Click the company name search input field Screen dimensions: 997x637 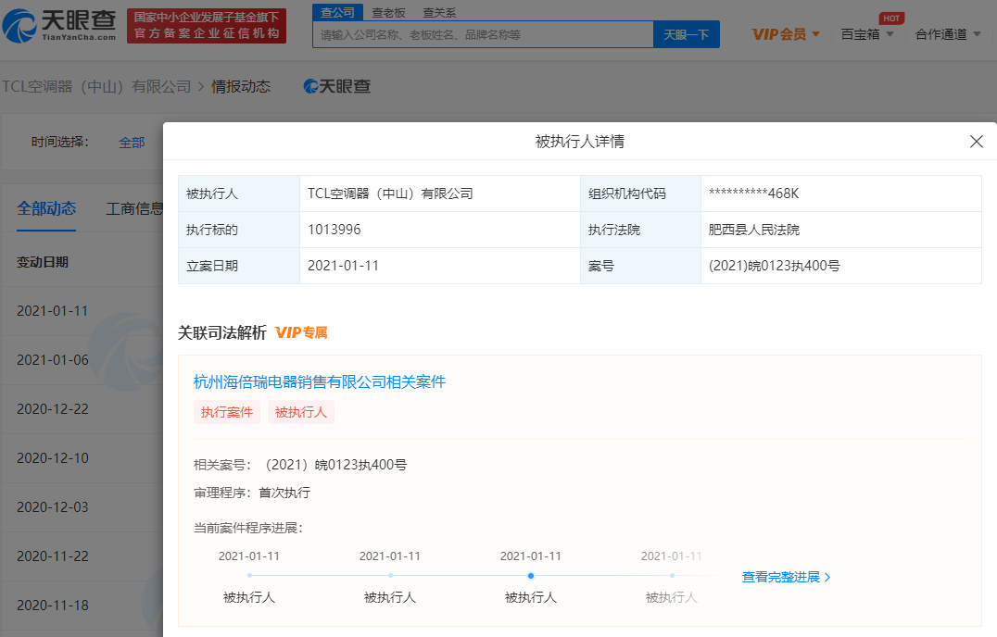pyautogui.click(x=482, y=34)
